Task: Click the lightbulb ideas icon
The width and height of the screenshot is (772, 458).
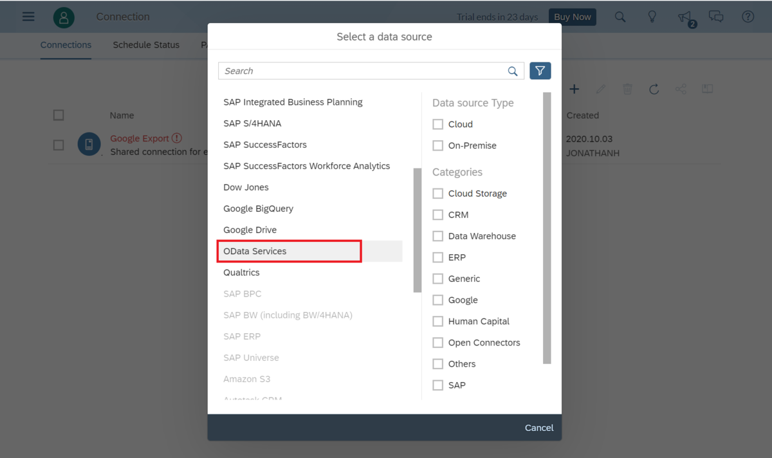Action: pos(652,17)
